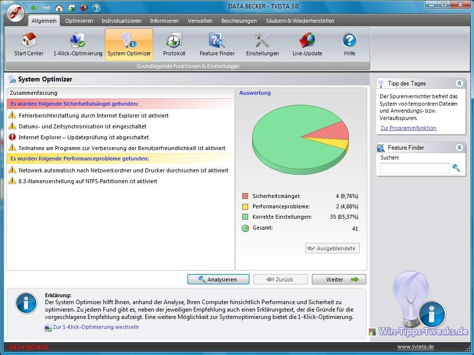Click warning icon beside 8.3-Namenserstellung entry
This screenshot has height=355, width=474.
coord(12,181)
